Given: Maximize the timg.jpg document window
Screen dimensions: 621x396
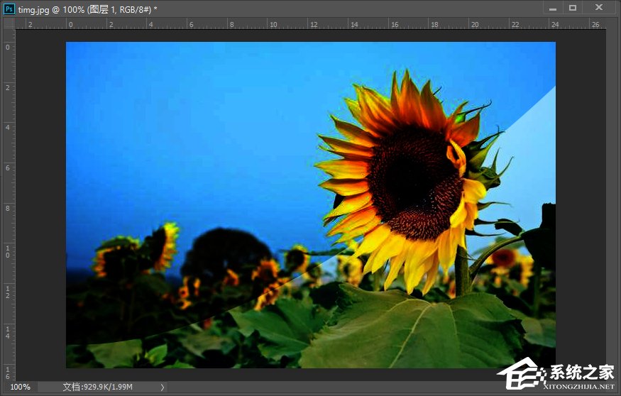Looking at the screenshot, I should pyautogui.click(x=573, y=7).
